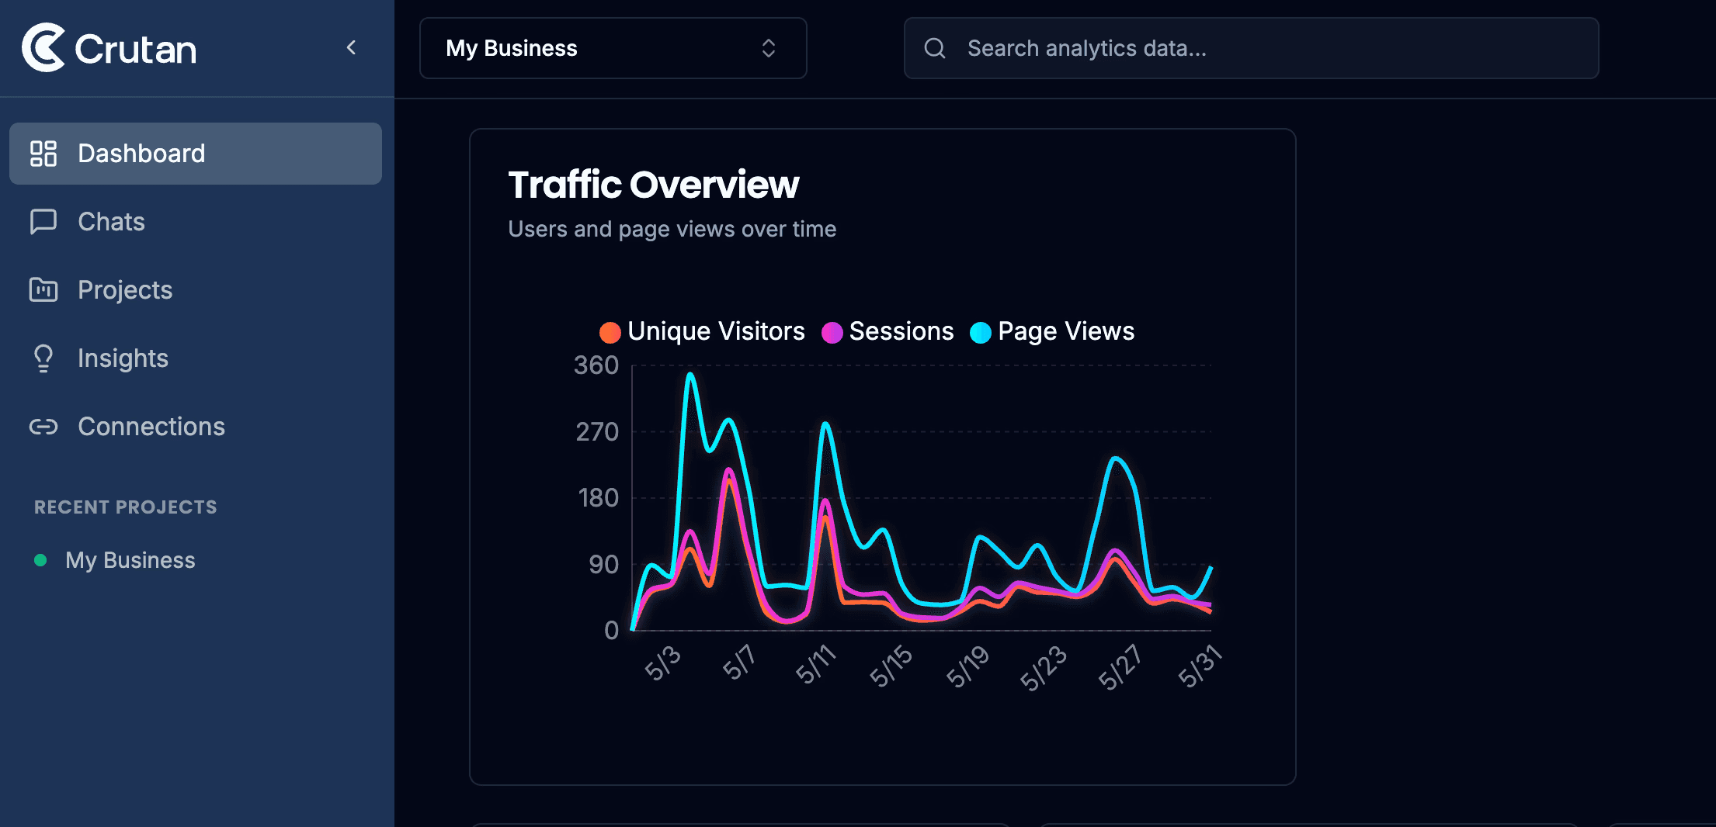Open the My Business workspace dropdown
The image size is (1716, 827).
(613, 48)
